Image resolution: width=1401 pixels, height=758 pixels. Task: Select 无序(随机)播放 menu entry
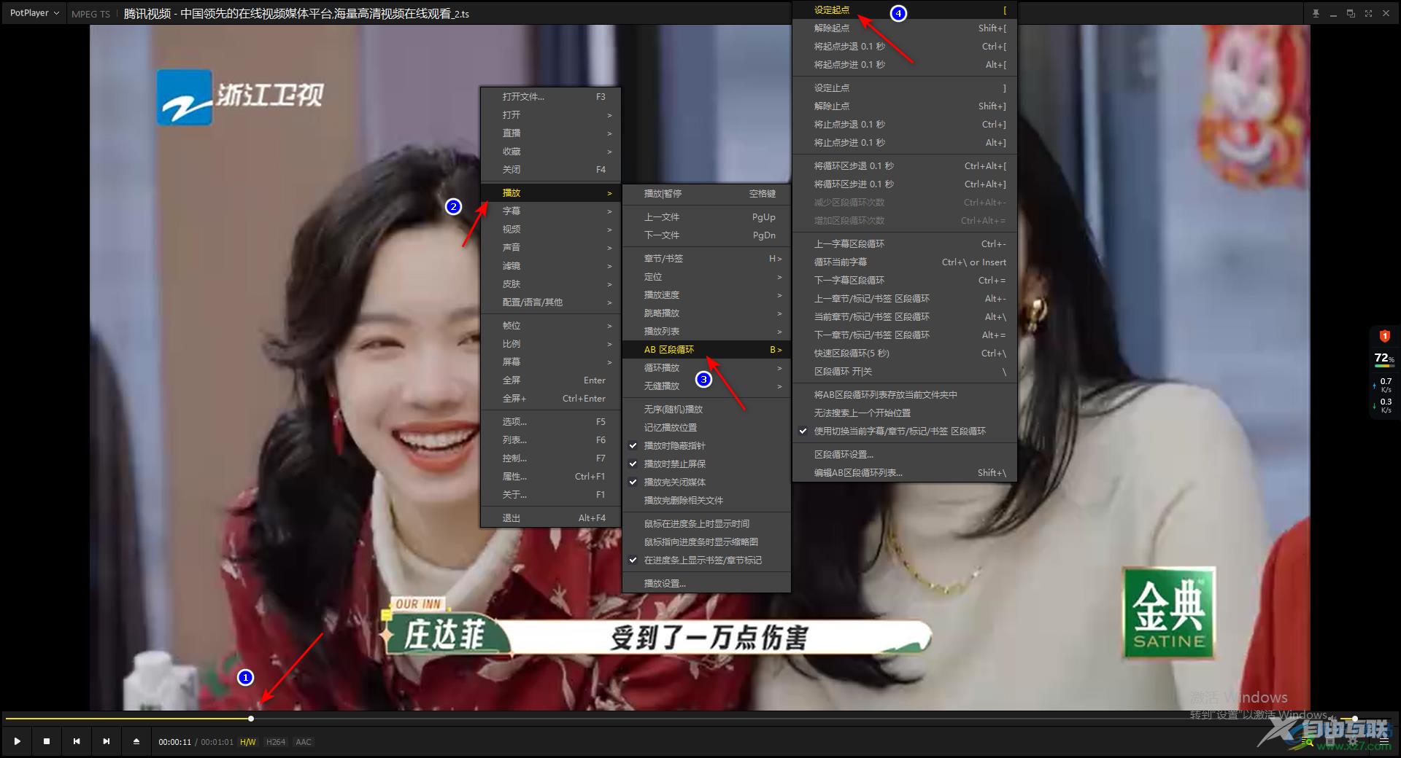tap(706, 409)
